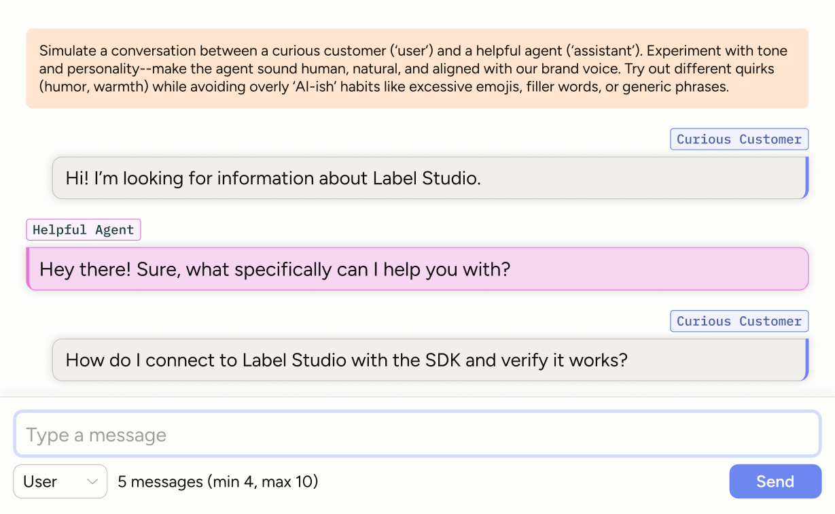Click the chevron arrow in the role selector
The width and height of the screenshot is (835, 514).
pyautogui.click(x=92, y=481)
